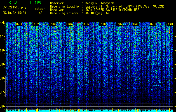
Task: Click the tall yellow power spike below 1538
Action: point(138,108)
